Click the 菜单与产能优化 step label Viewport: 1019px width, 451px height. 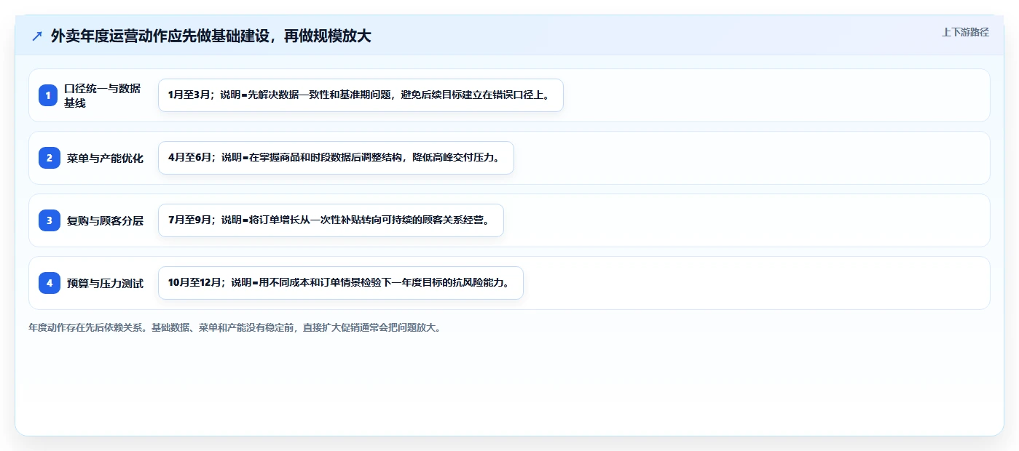[x=105, y=158]
